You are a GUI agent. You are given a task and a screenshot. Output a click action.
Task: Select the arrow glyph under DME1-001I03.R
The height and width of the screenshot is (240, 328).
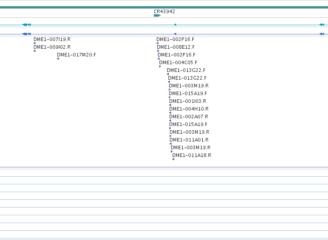click(x=170, y=106)
